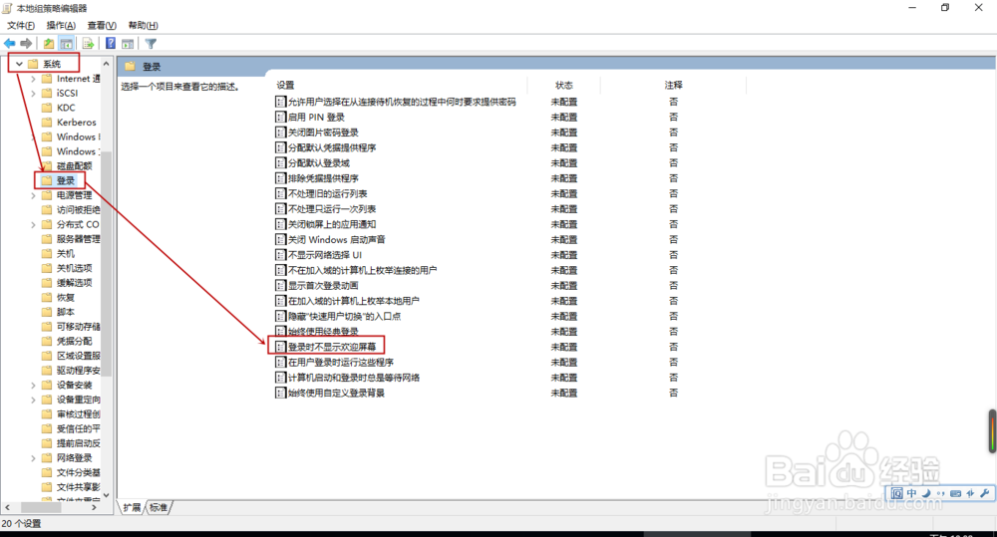
Task: Expand the iSCSI folder node
Action: (x=33, y=93)
